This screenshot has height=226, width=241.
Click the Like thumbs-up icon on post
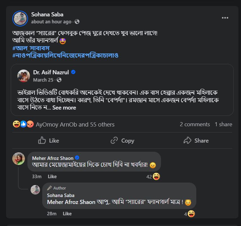coord(42,140)
